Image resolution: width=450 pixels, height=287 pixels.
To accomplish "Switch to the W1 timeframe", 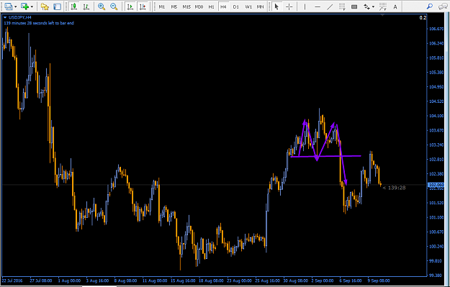I will click(248, 6).
